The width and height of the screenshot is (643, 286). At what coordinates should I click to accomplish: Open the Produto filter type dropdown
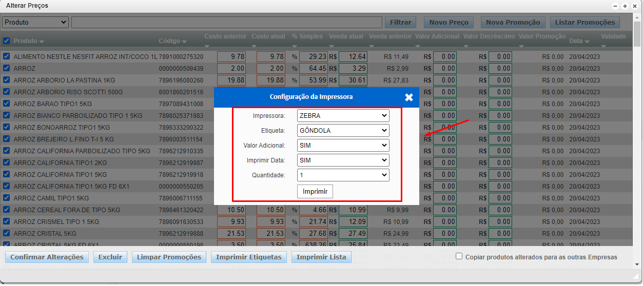(35, 22)
